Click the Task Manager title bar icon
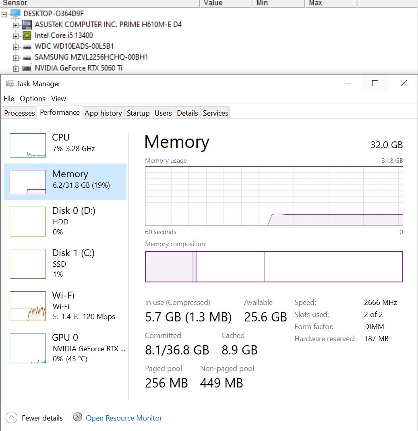This screenshot has height=431, width=418. pos(10,83)
